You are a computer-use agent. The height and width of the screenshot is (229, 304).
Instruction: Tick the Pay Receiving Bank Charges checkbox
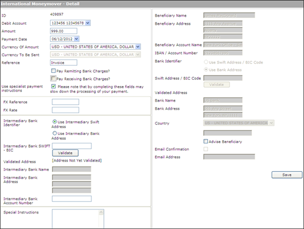(53, 78)
